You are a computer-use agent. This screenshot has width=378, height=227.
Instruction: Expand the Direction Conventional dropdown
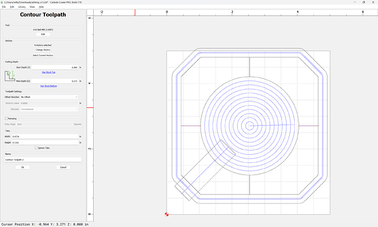point(49,109)
